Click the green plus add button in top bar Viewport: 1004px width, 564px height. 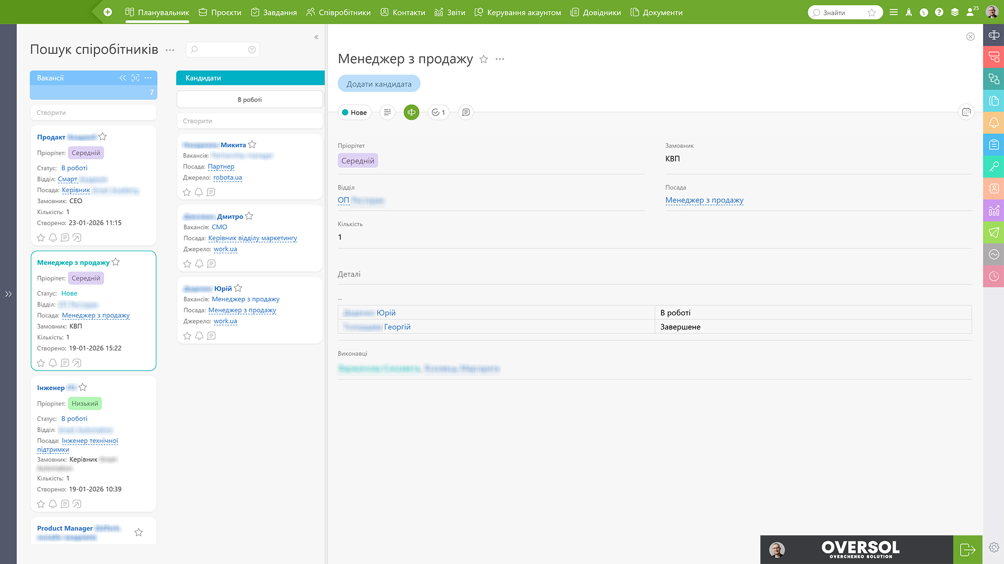click(108, 12)
